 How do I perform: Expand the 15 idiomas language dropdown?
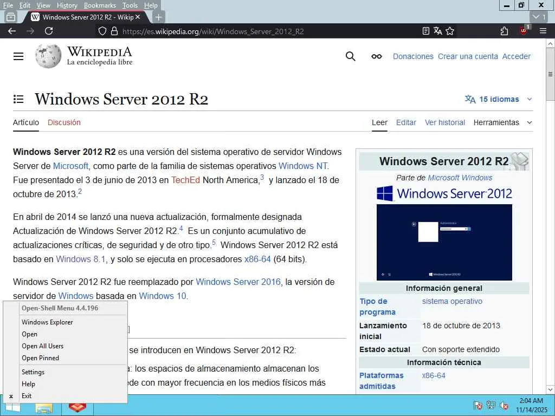[499, 99]
